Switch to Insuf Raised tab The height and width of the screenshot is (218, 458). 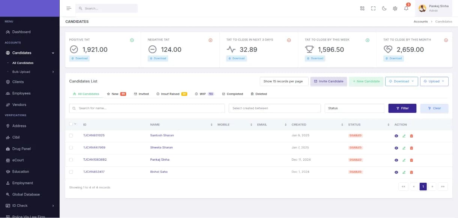pos(172,94)
